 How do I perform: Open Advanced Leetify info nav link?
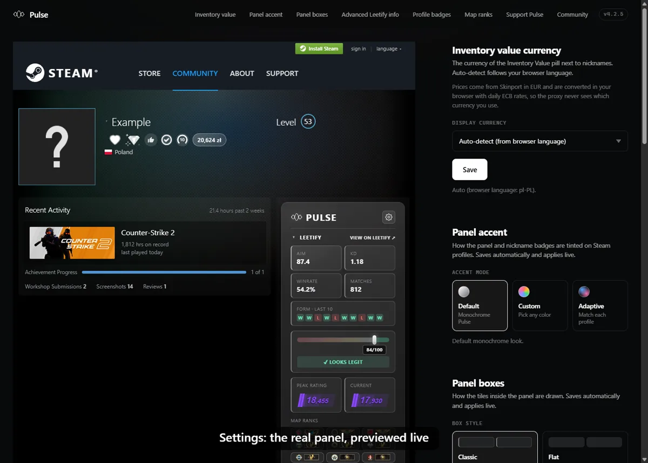tap(370, 15)
